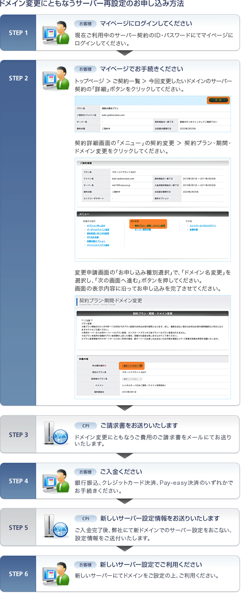Open the コントロールパネルログイン link
This screenshot has height=597, width=241.
(x=202, y=226)
